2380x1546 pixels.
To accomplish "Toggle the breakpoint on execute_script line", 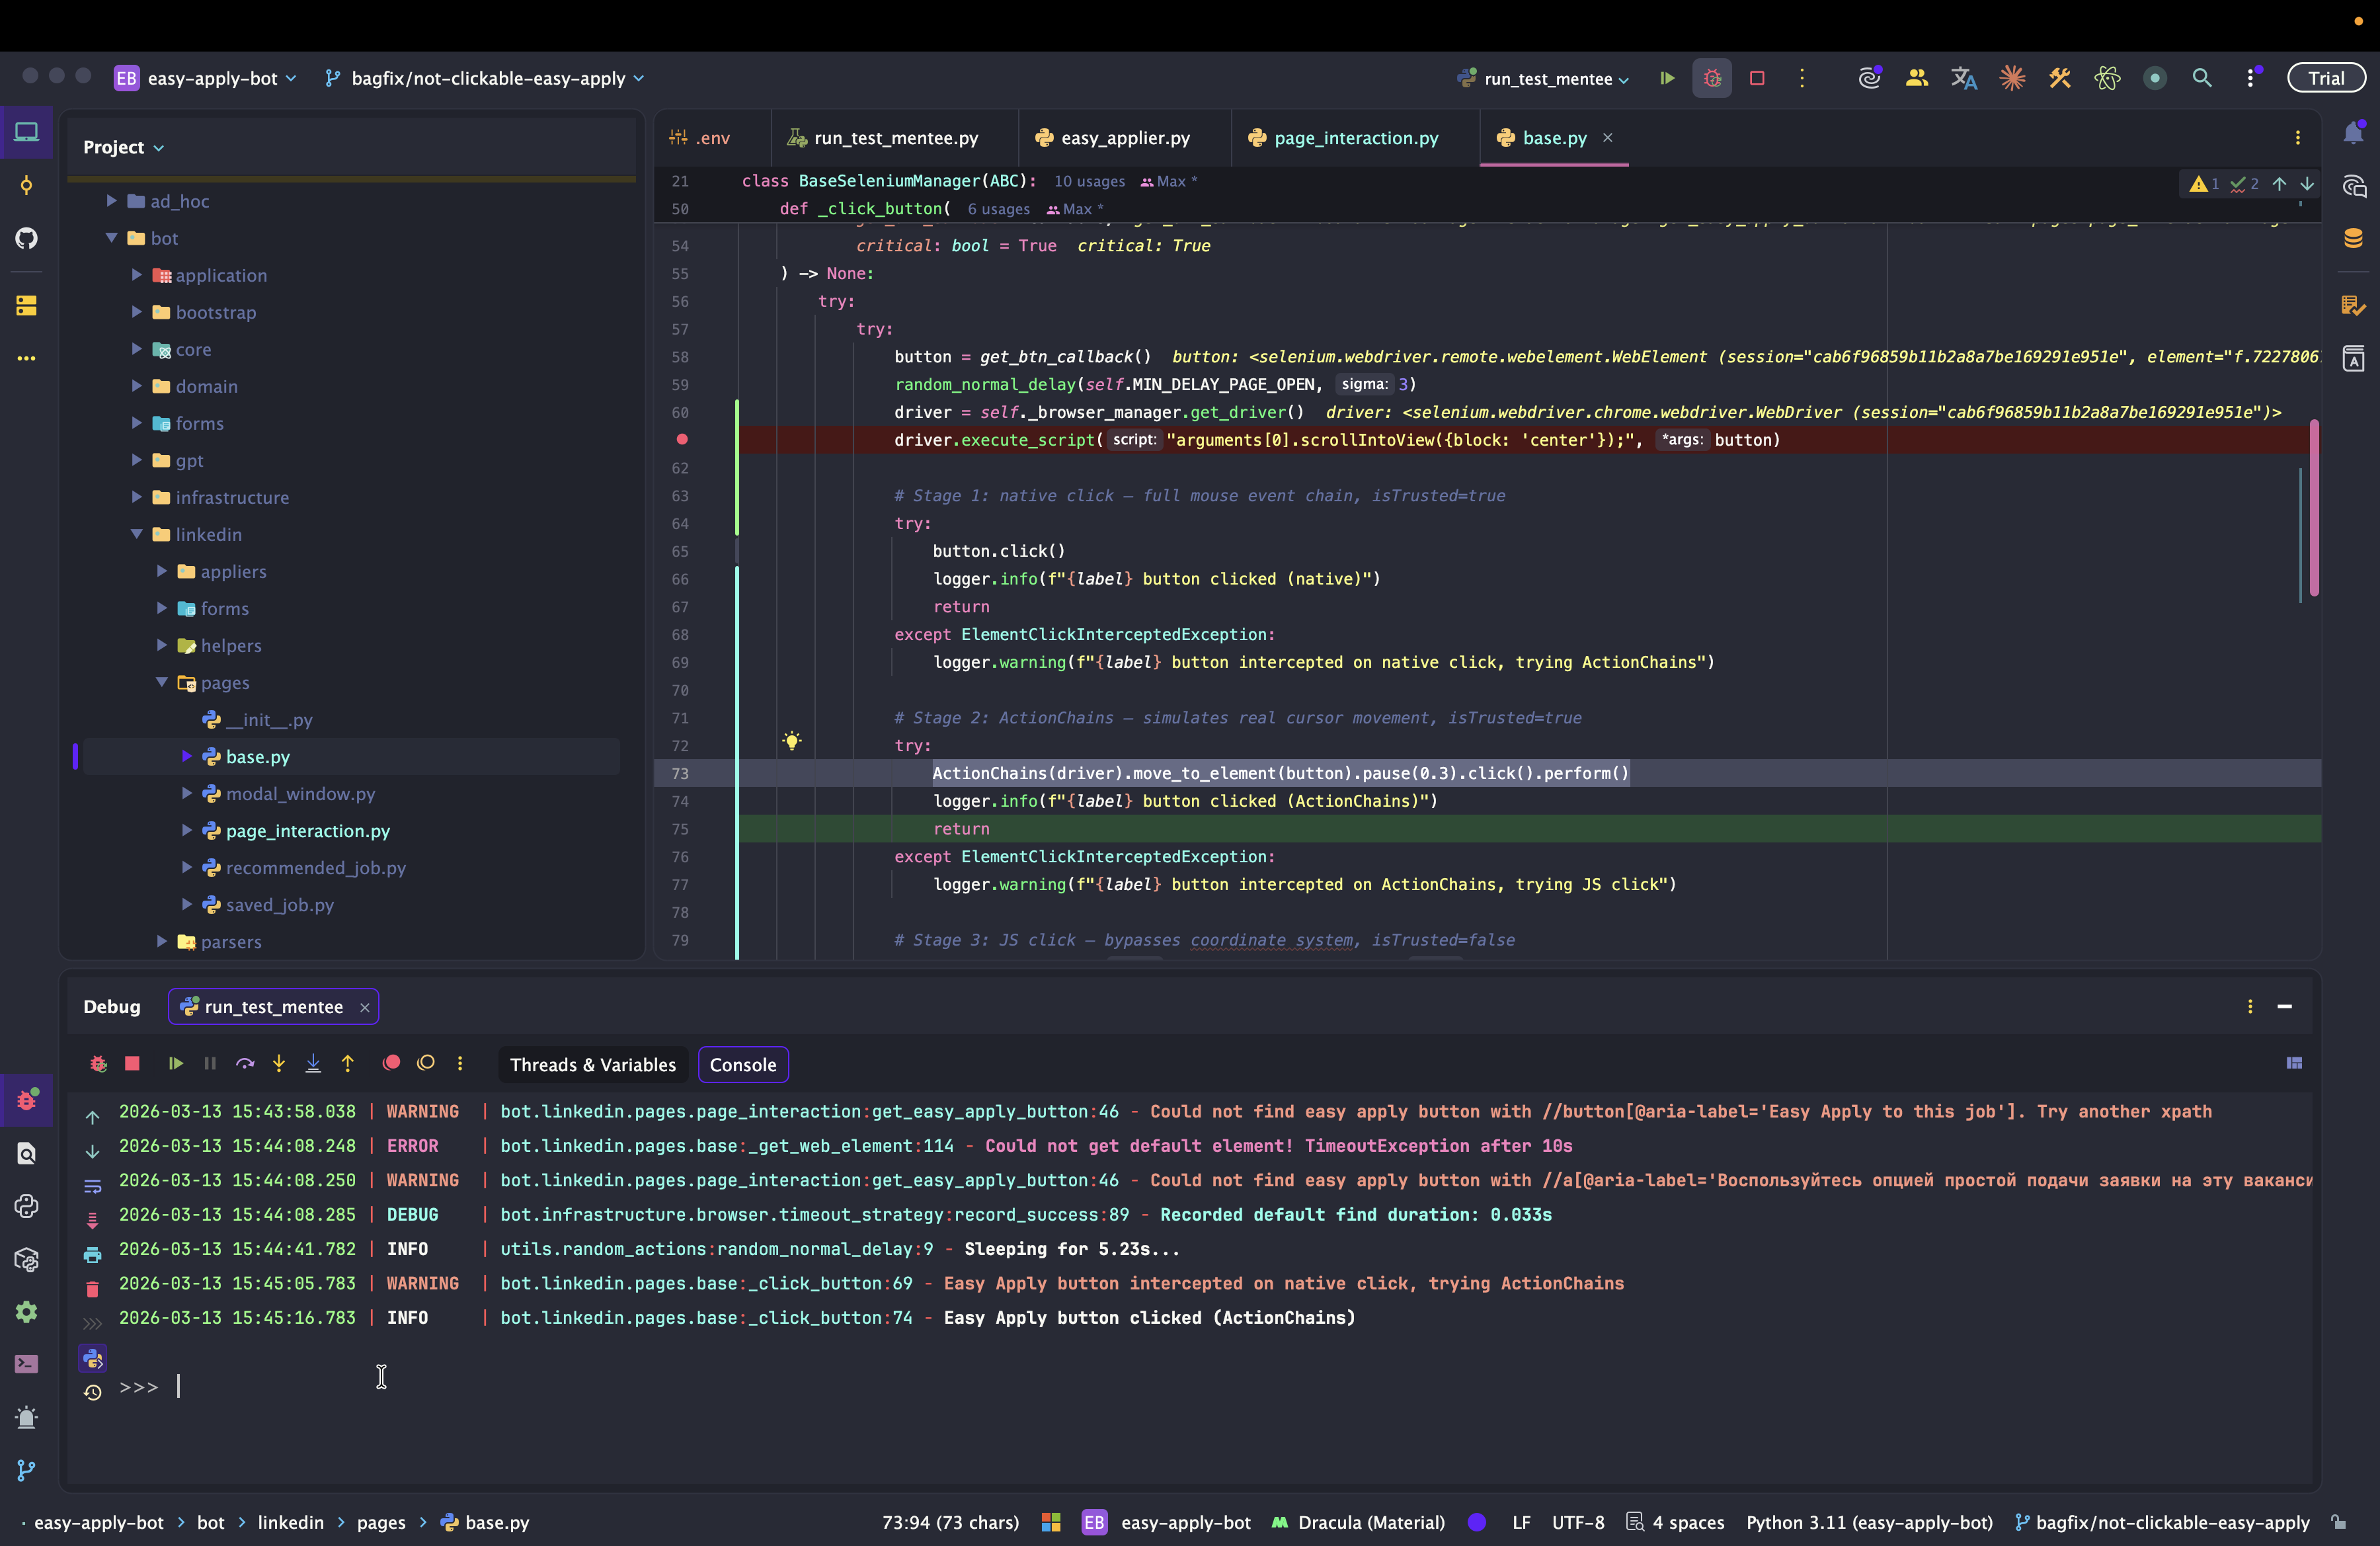I will (x=682, y=440).
